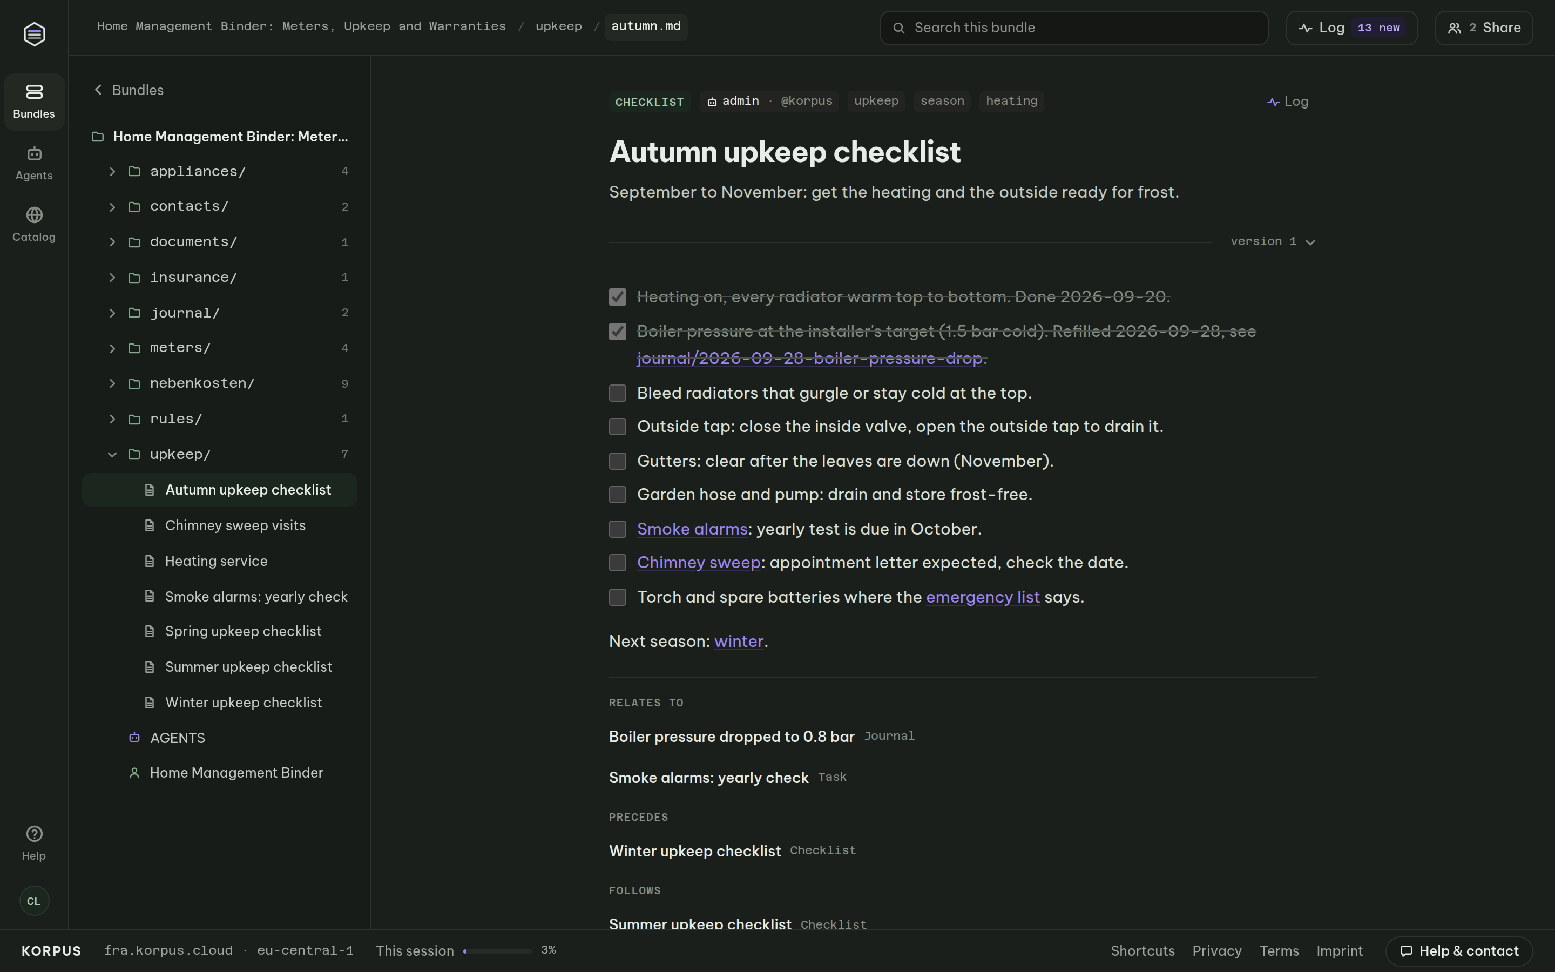Image resolution: width=1555 pixels, height=972 pixels.
Task: Click the Search this bundle field
Action: [1074, 28]
